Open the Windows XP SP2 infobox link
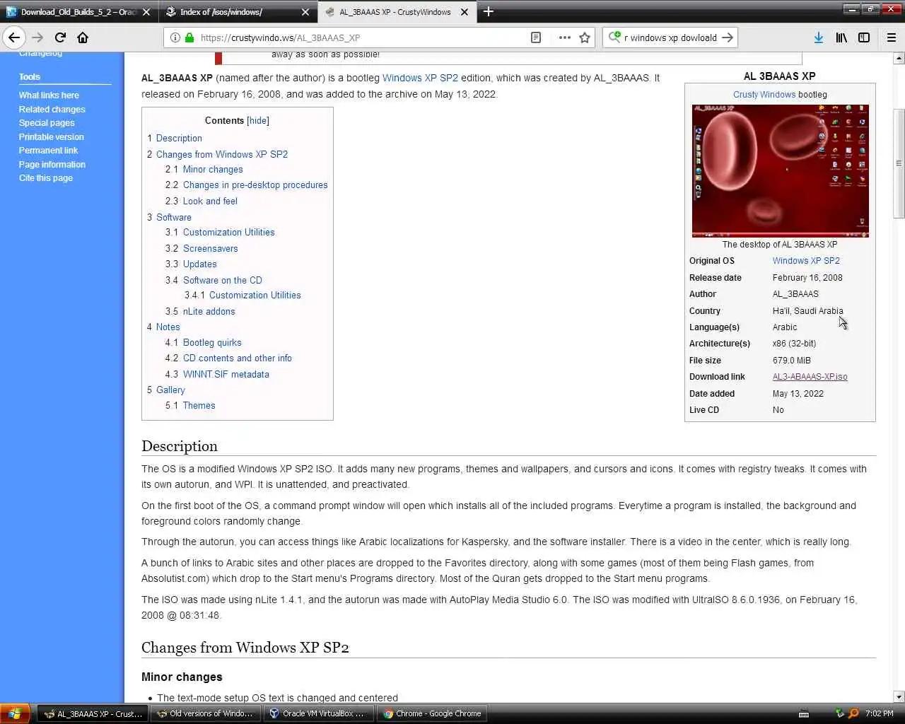The width and height of the screenshot is (905, 724). tap(806, 261)
